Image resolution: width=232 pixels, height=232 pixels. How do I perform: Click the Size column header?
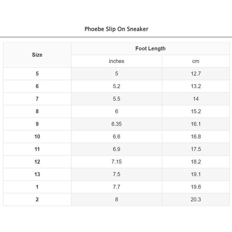(37, 55)
